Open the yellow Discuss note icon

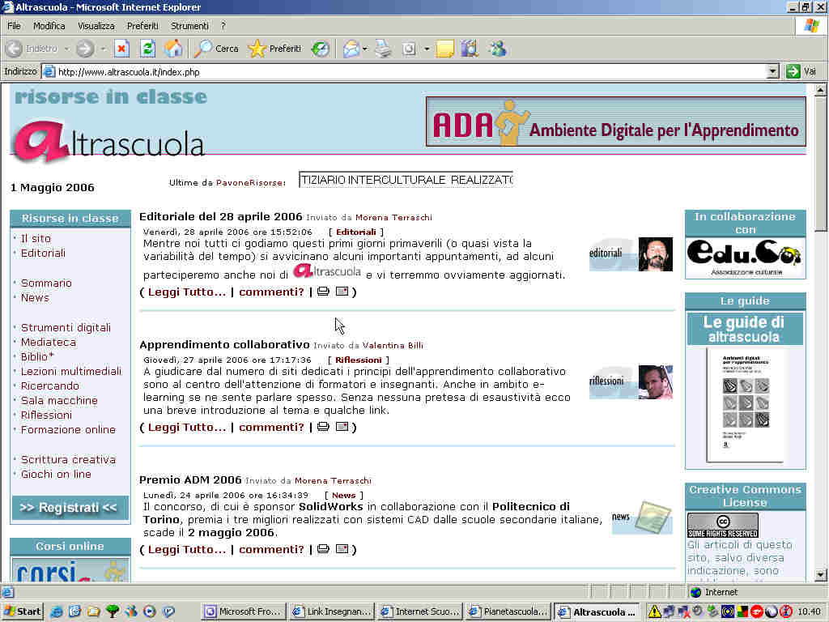(444, 49)
